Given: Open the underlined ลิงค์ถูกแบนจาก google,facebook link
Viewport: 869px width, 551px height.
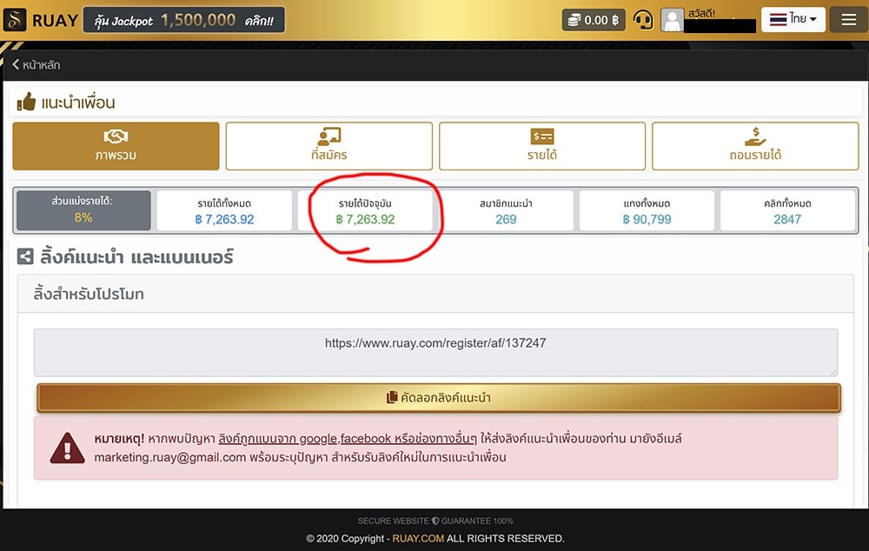Looking at the screenshot, I should pyautogui.click(x=348, y=439).
